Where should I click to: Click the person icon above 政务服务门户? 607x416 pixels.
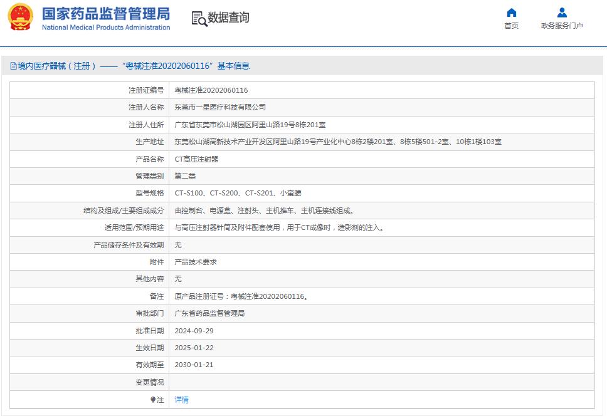tap(561, 12)
